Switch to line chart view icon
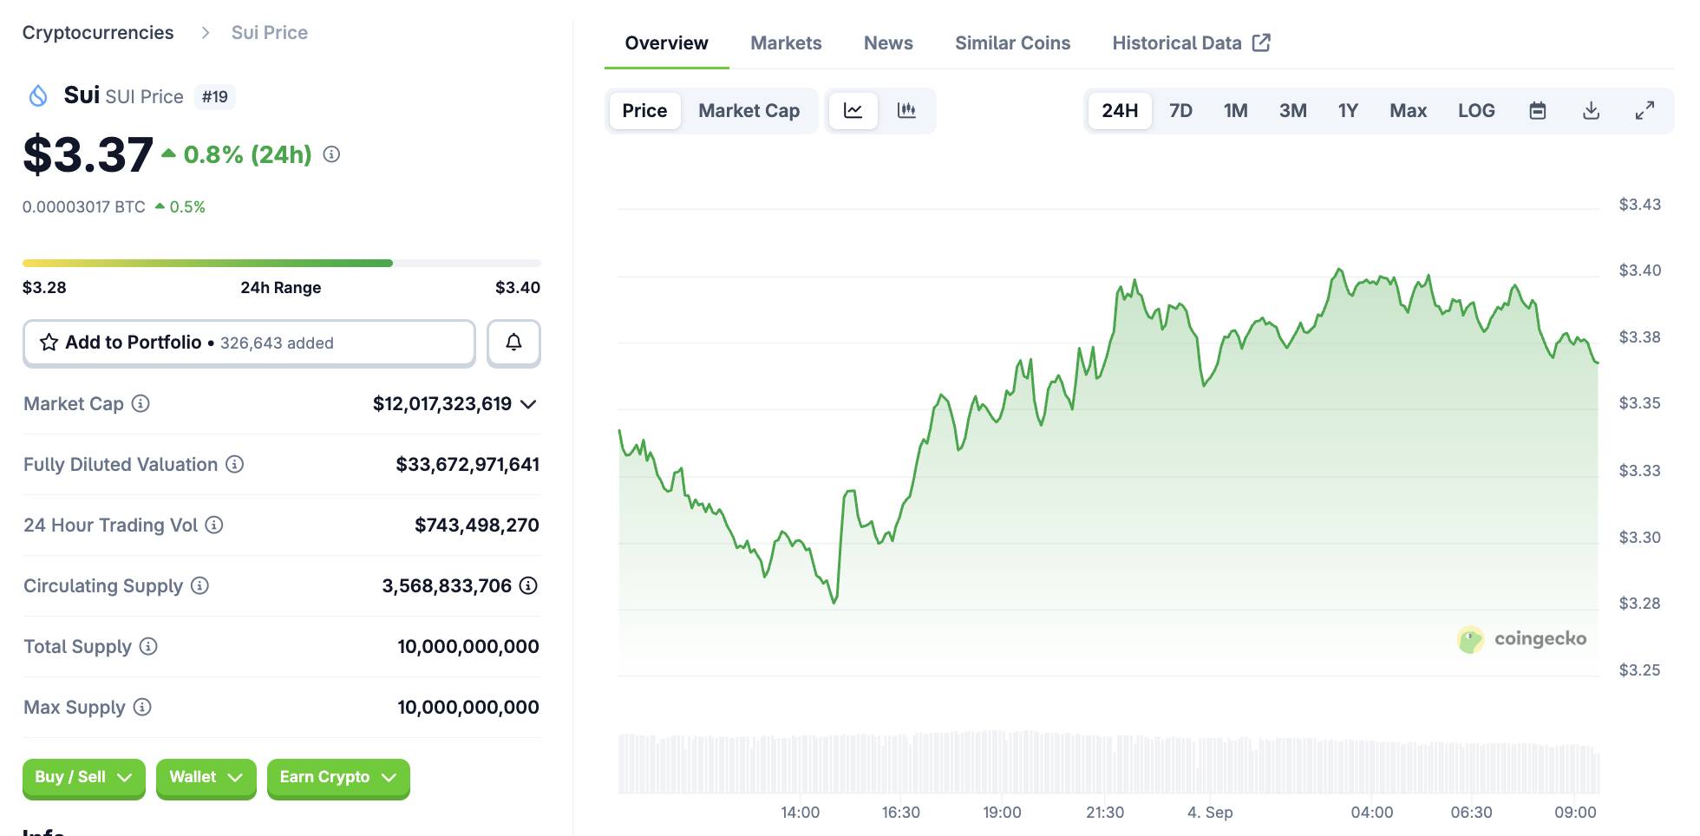Viewport: 1700px width, 836px height. [x=853, y=110]
